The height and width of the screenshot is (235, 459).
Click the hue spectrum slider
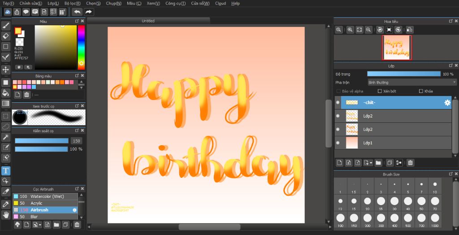81,47
